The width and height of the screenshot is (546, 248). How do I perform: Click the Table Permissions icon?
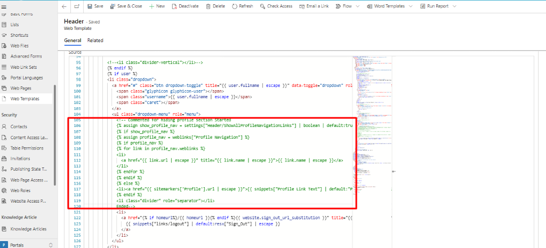tap(4, 148)
